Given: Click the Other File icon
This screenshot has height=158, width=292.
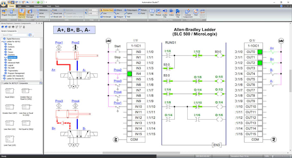Looking at the screenshot, I should point(178,13).
